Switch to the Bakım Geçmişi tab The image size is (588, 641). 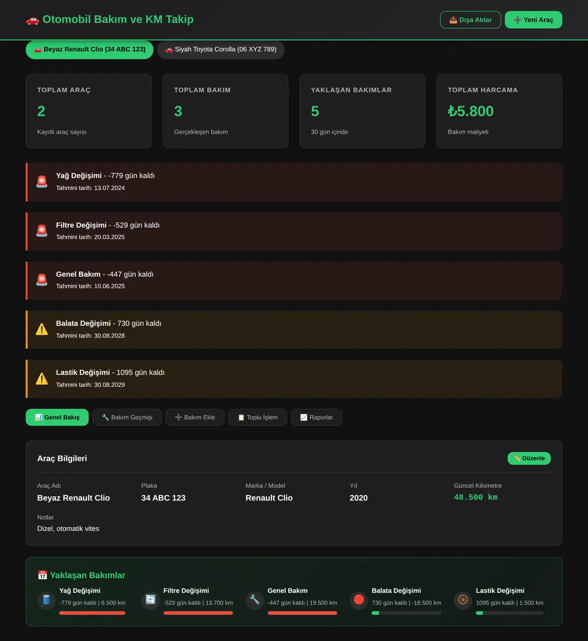[x=127, y=417]
